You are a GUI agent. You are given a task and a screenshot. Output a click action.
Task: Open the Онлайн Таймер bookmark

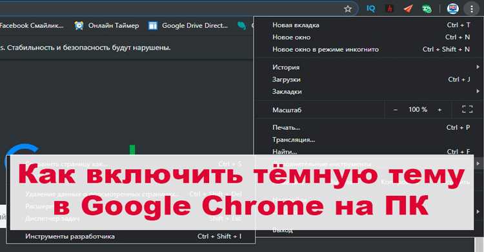coord(106,26)
